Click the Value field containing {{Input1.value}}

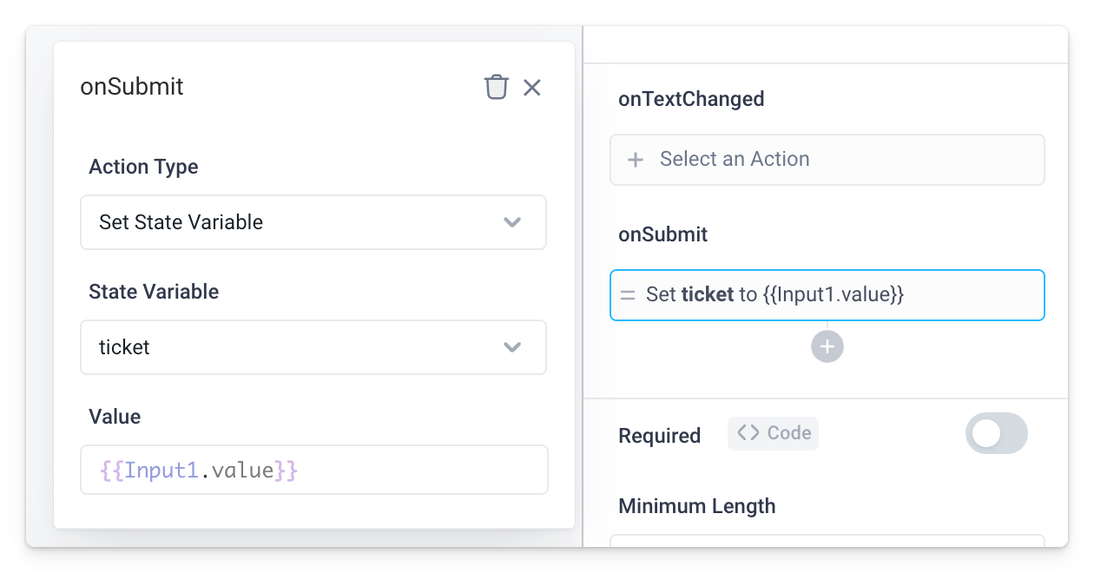[x=313, y=470]
